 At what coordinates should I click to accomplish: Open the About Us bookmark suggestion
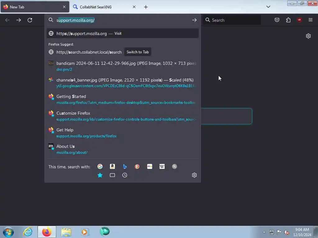pos(123,149)
